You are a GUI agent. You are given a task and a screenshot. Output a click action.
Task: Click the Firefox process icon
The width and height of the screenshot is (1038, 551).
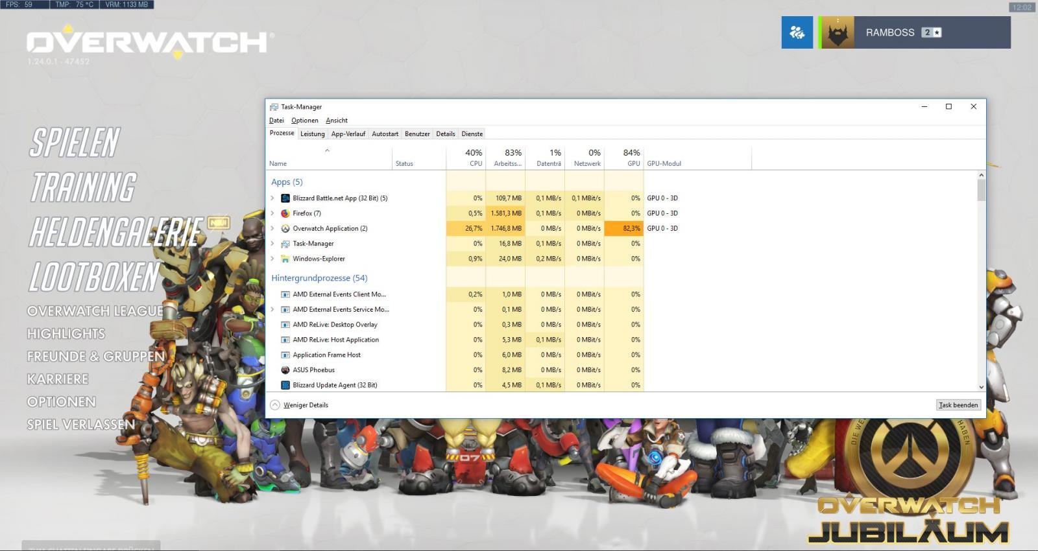(x=285, y=213)
